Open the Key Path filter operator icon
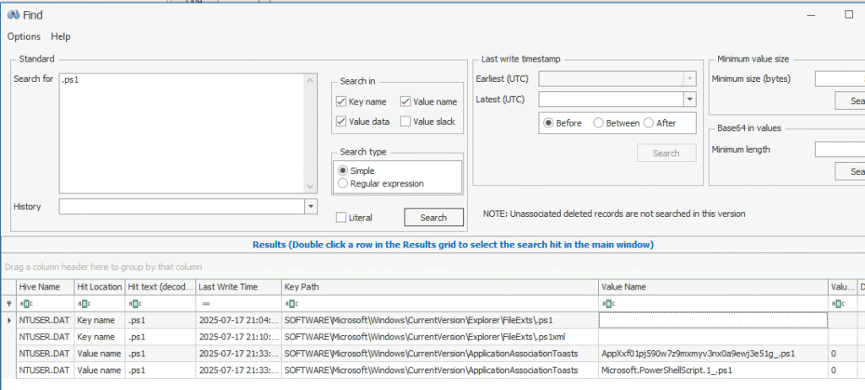 click(x=291, y=303)
